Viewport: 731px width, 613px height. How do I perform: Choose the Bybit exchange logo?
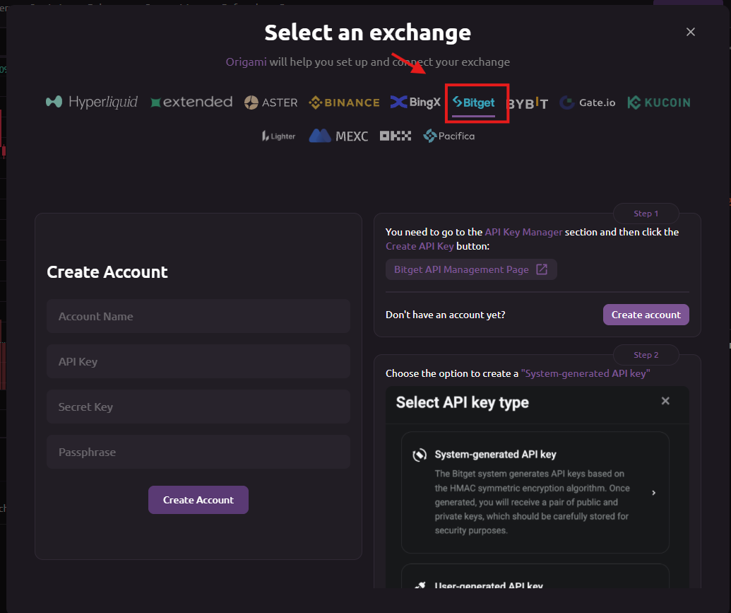pos(528,103)
